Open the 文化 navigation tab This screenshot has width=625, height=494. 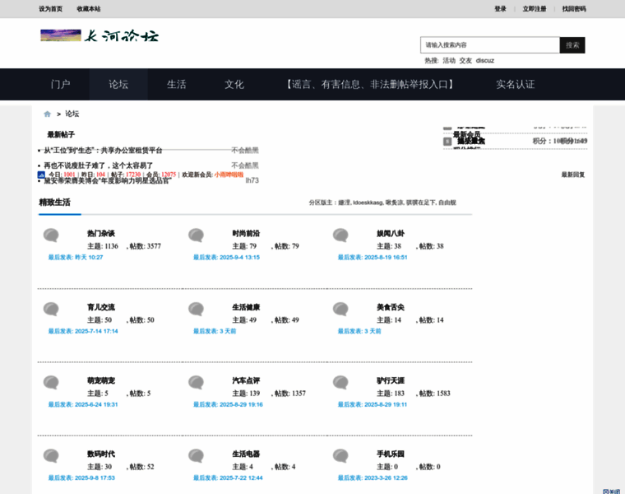(x=234, y=84)
